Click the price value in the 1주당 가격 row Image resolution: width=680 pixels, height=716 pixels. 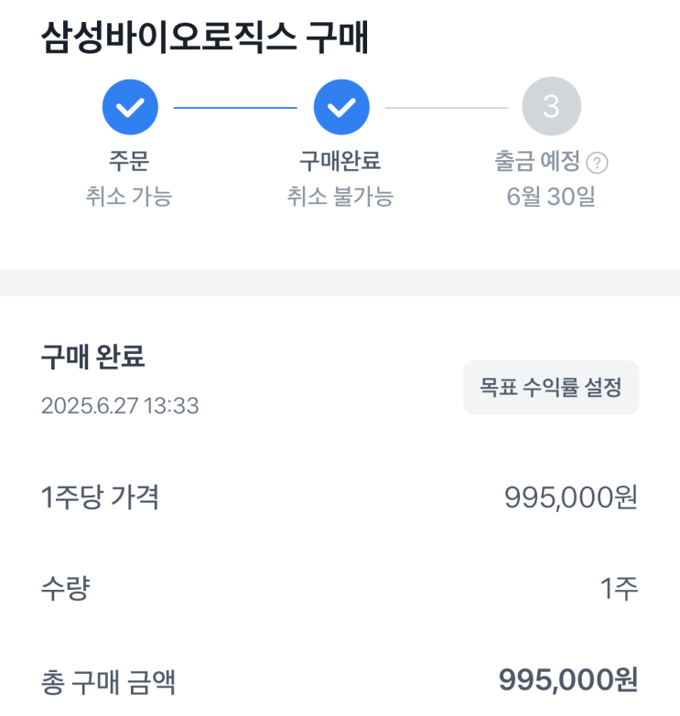pos(570,497)
